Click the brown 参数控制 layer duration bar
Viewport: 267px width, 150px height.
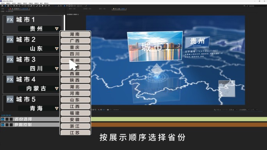coord(179,125)
